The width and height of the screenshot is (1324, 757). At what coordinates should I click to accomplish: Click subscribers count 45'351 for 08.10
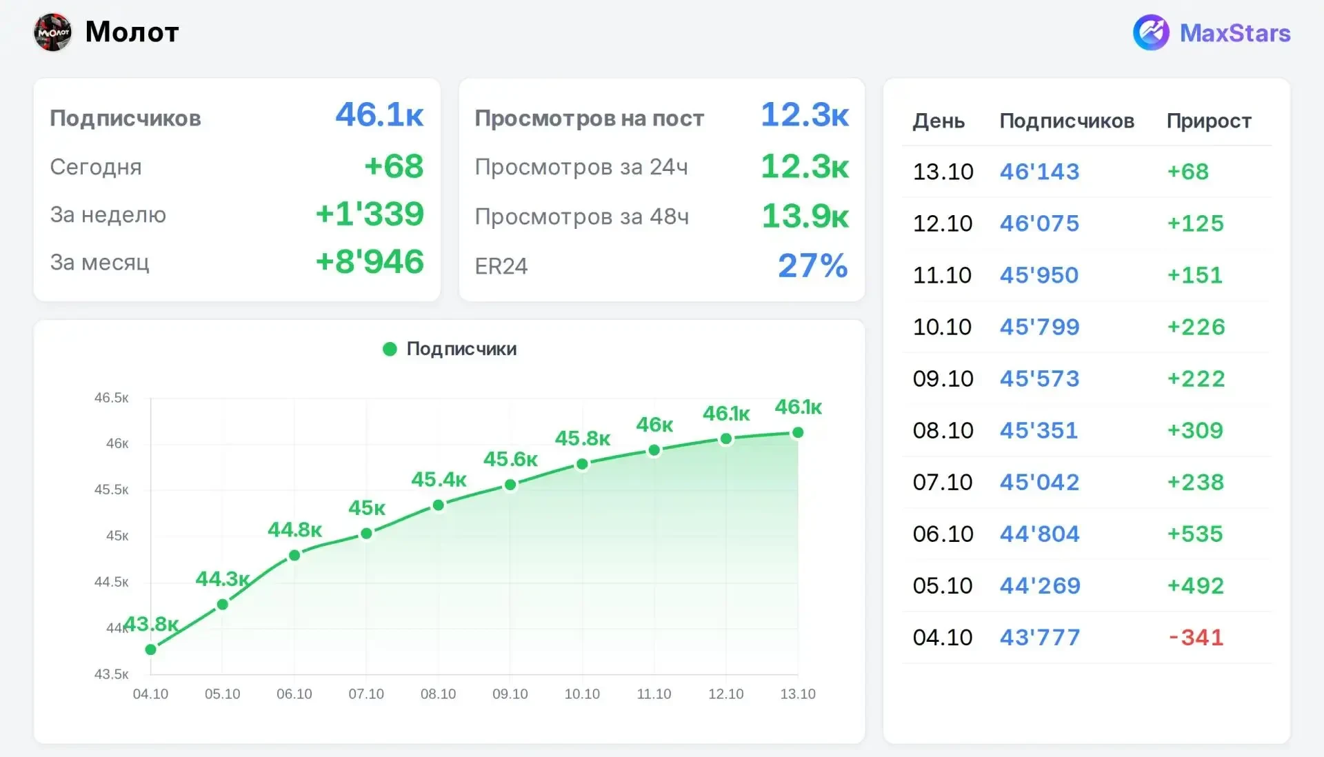coord(1039,430)
